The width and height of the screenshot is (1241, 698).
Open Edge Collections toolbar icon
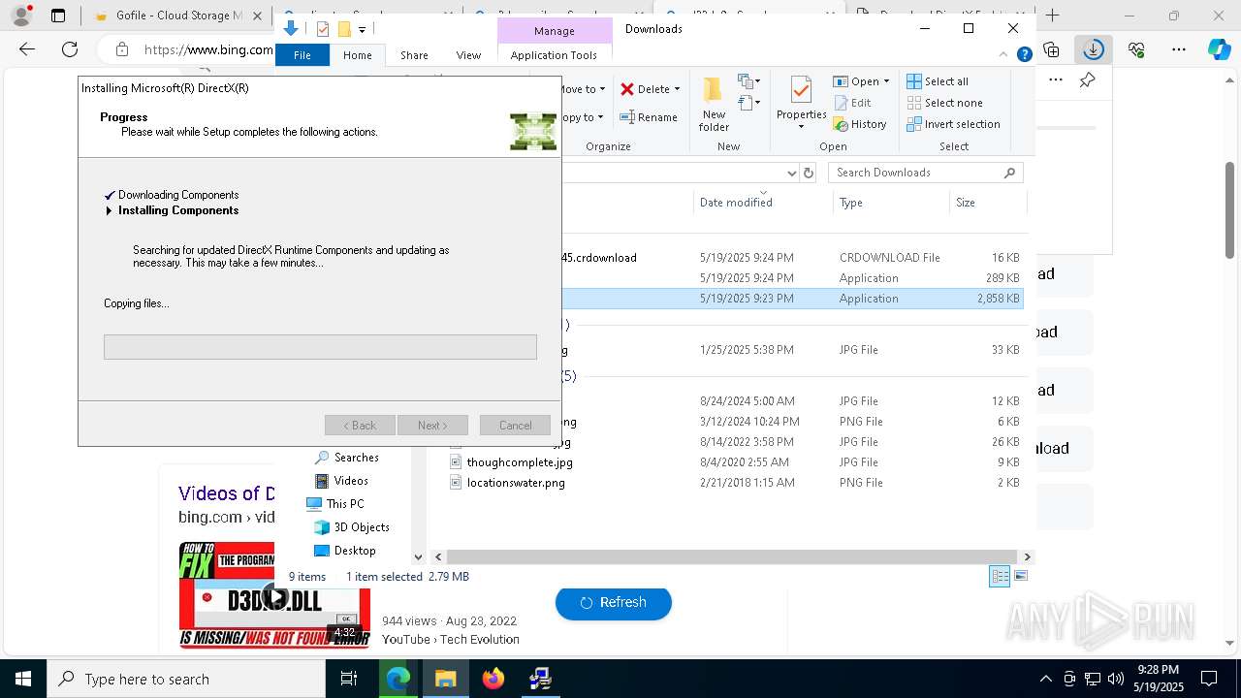click(x=1051, y=49)
